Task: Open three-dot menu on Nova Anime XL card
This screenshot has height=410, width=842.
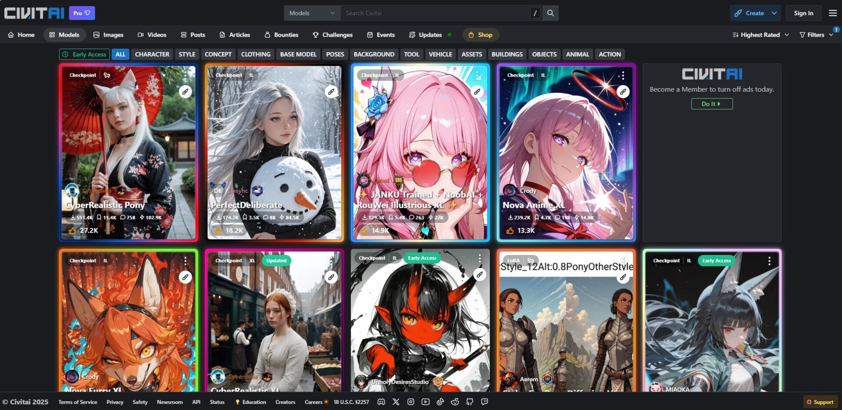Action: pos(623,75)
